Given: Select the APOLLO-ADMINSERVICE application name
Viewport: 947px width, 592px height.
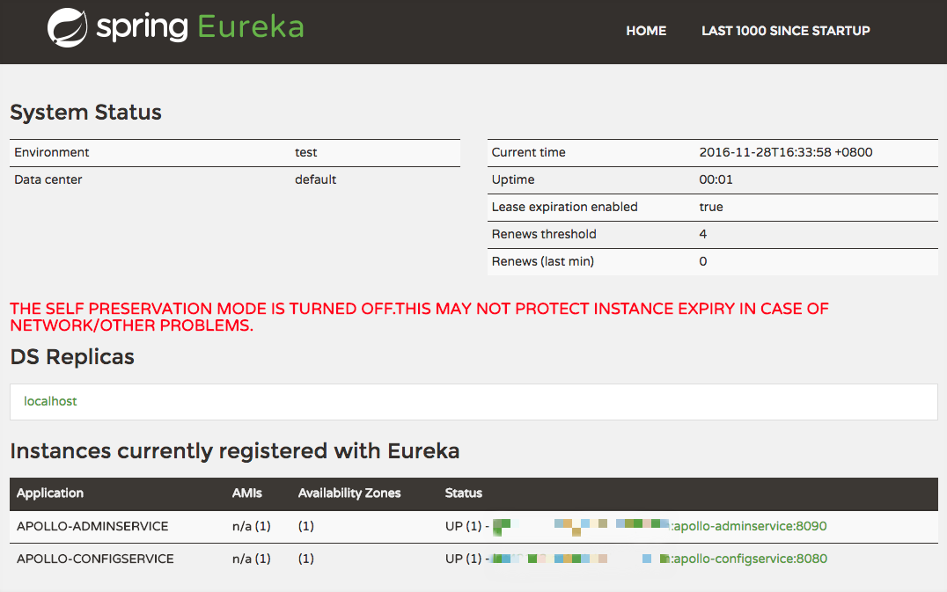Looking at the screenshot, I should (92, 526).
